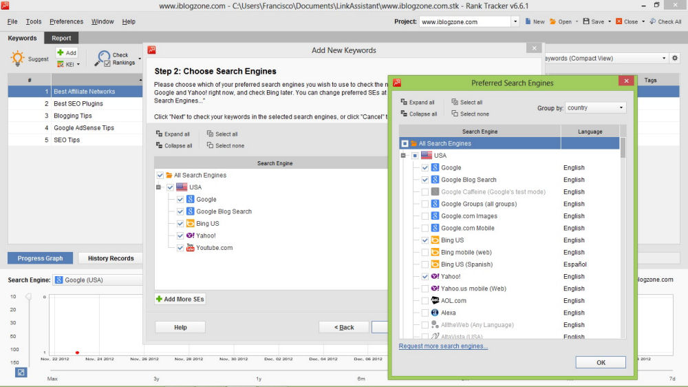Click the Suggest lightbulb icon

(18, 59)
